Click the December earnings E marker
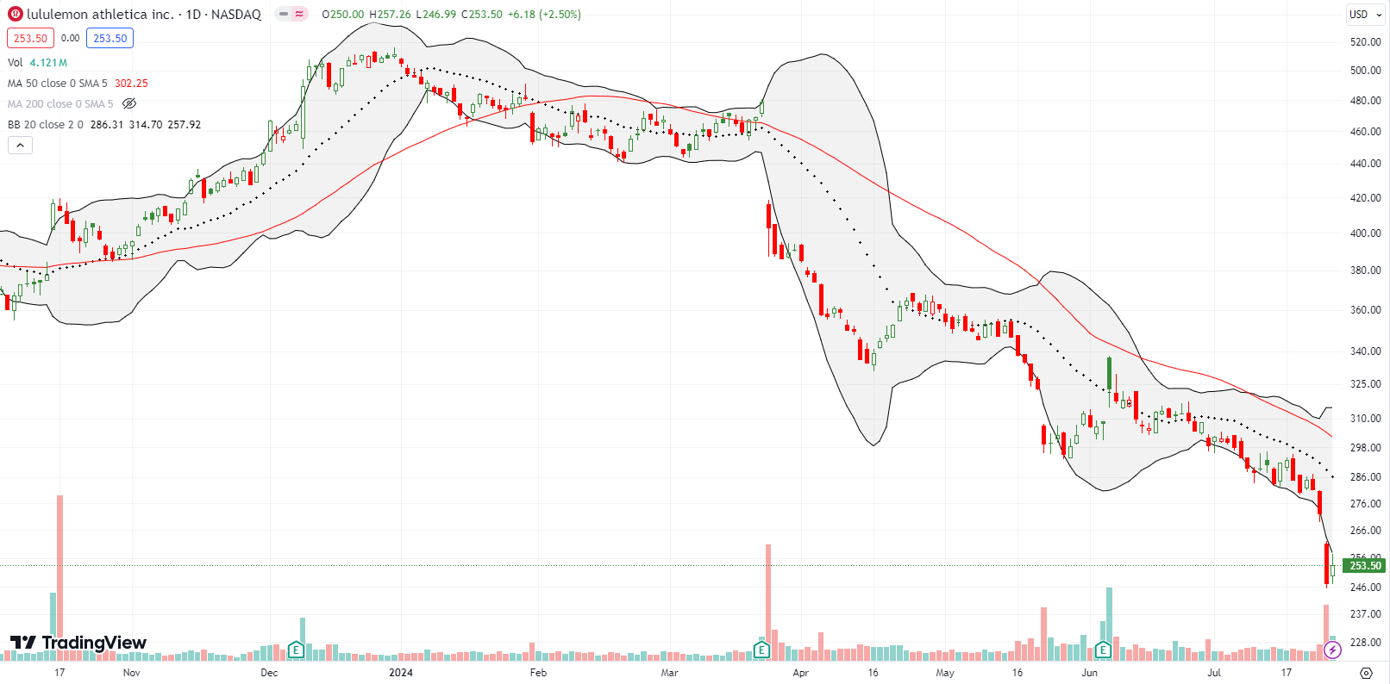Viewport: 1390px width, 684px height. click(296, 650)
